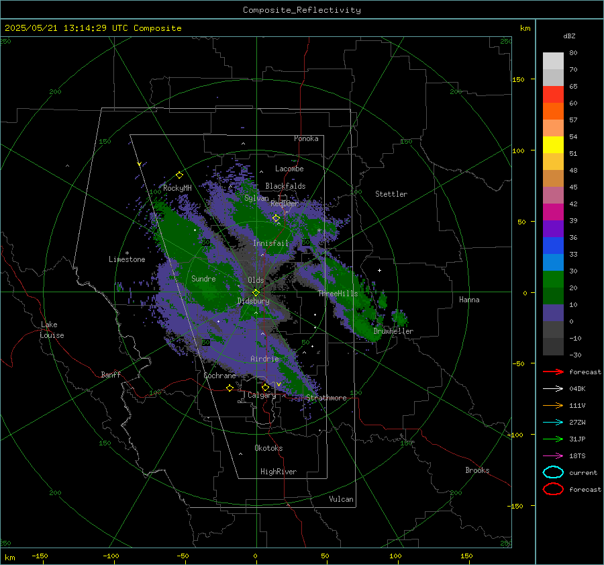Pick the blue 33–36 dBZ legend swatch
604x565 pixels.
553,246
